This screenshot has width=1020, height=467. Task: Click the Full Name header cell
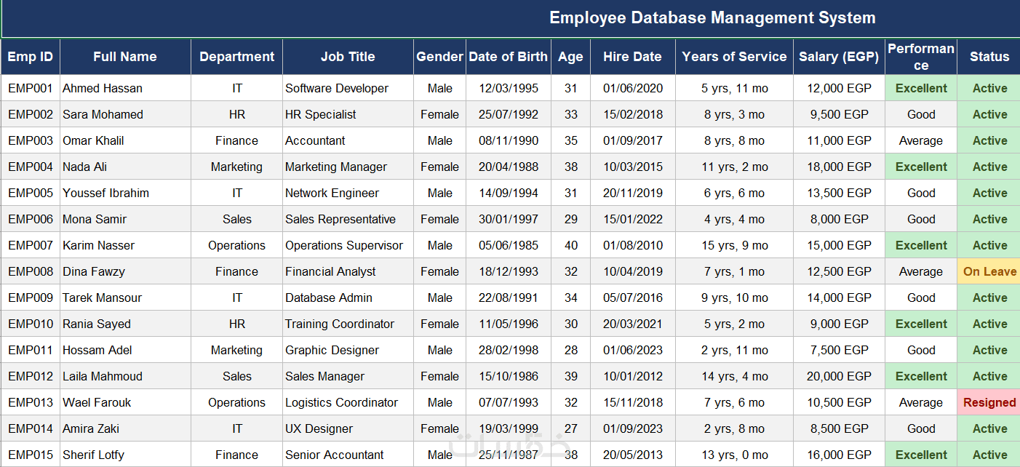coord(125,57)
